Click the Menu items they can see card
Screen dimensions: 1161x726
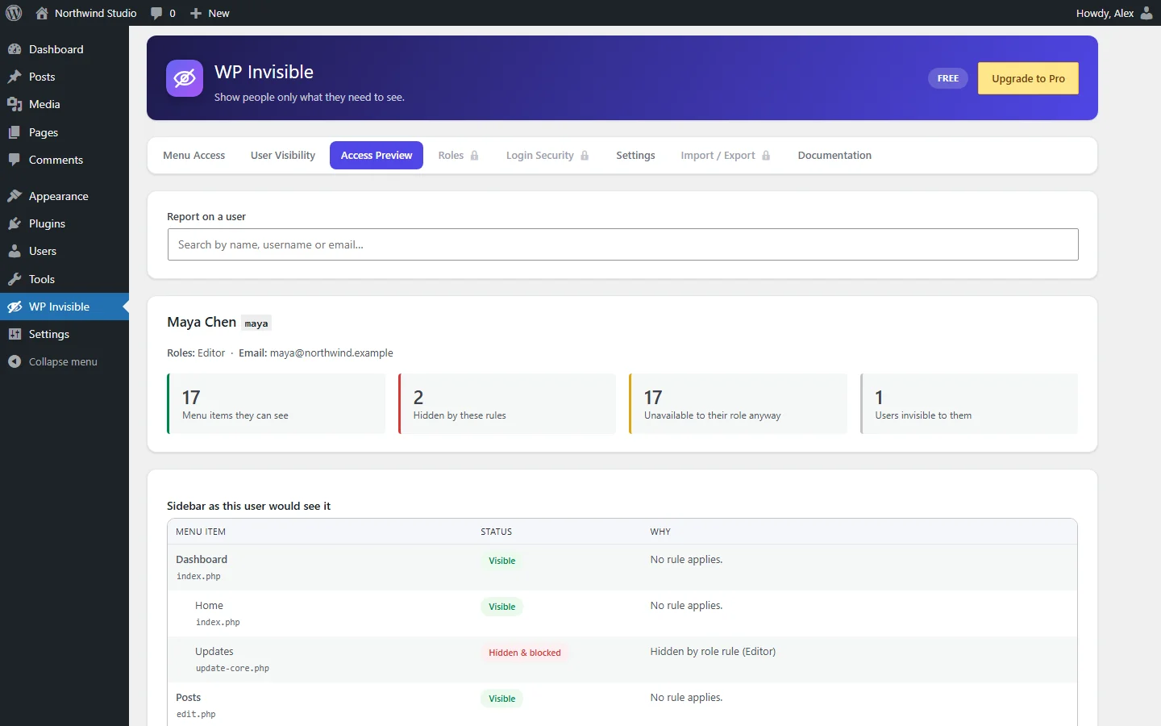276,403
